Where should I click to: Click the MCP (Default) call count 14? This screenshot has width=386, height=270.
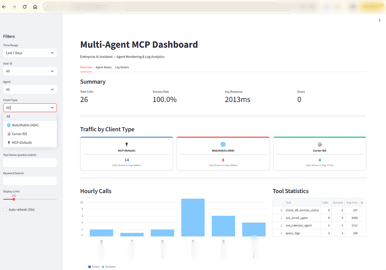pyautogui.click(x=127, y=160)
